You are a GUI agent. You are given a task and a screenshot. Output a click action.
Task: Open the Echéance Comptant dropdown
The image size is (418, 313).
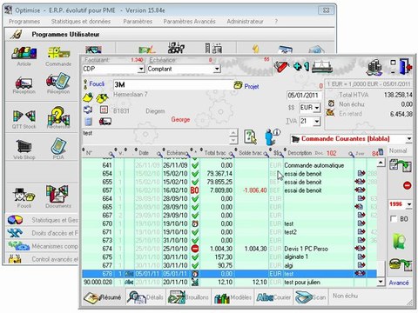pyautogui.click(x=217, y=69)
